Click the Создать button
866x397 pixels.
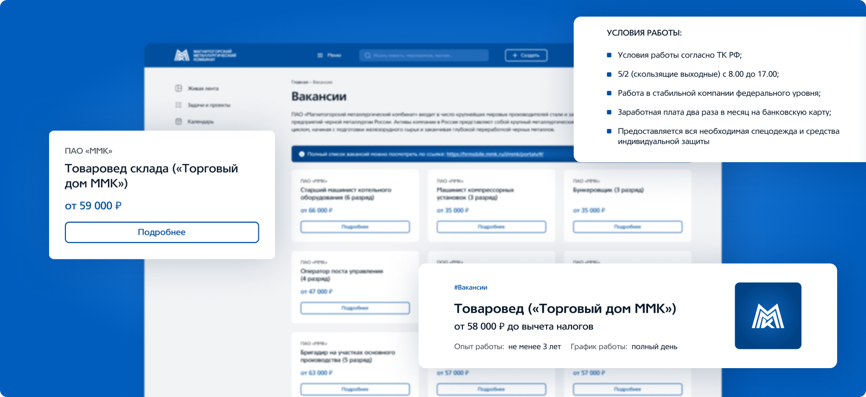click(x=526, y=55)
